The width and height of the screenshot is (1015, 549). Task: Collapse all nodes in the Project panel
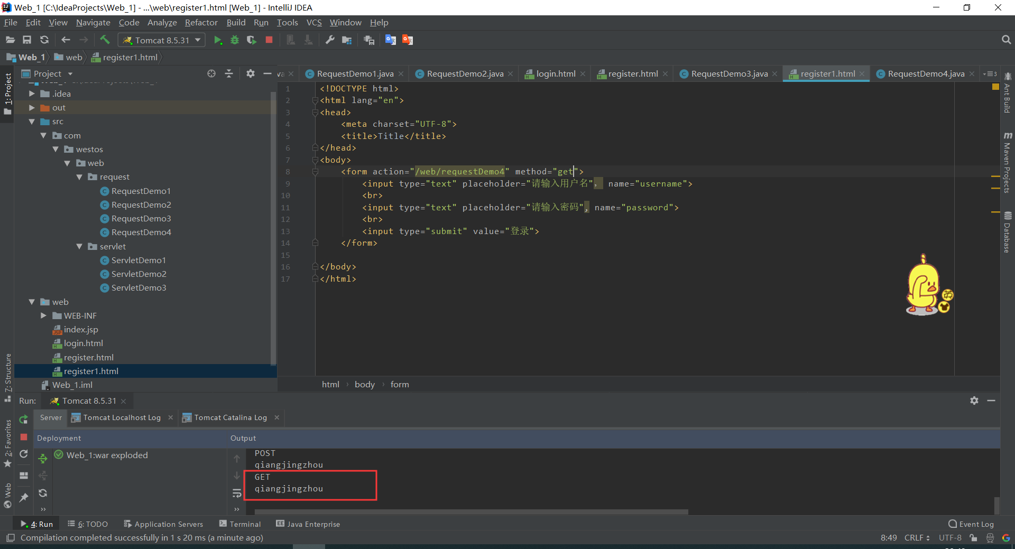point(229,73)
